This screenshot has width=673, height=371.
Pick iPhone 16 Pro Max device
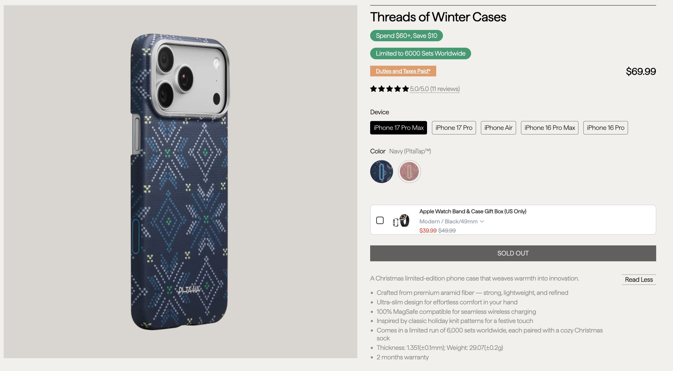pyautogui.click(x=550, y=128)
